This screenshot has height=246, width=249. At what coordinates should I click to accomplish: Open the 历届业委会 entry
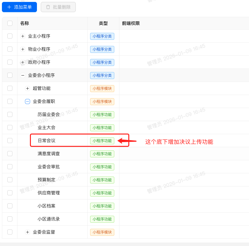coord(49,114)
